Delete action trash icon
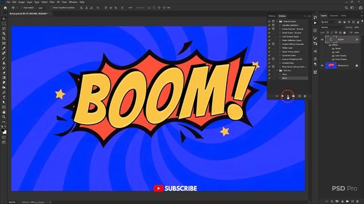The image size is (364, 204). [305, 96]
